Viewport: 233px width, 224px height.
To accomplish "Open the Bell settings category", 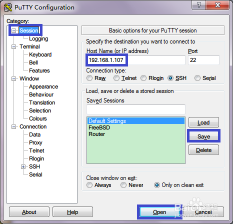I will (33, 62).
